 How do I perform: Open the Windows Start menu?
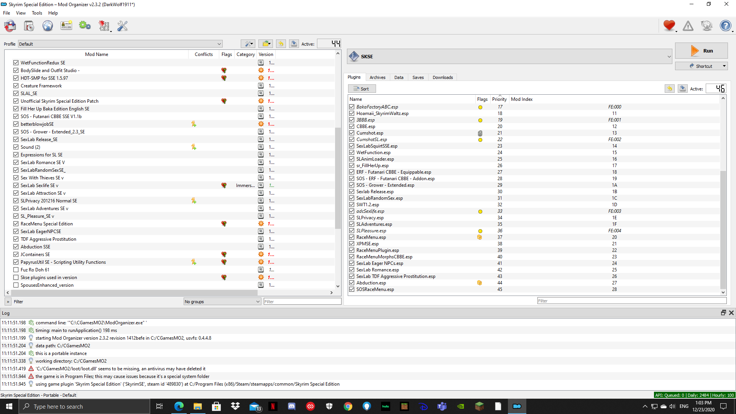tap(9, 406)
